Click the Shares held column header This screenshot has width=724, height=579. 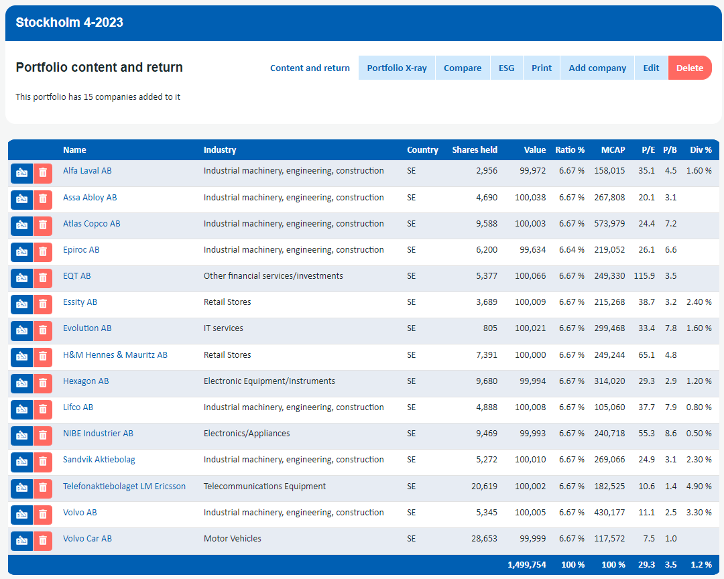(x=475, y=150)
